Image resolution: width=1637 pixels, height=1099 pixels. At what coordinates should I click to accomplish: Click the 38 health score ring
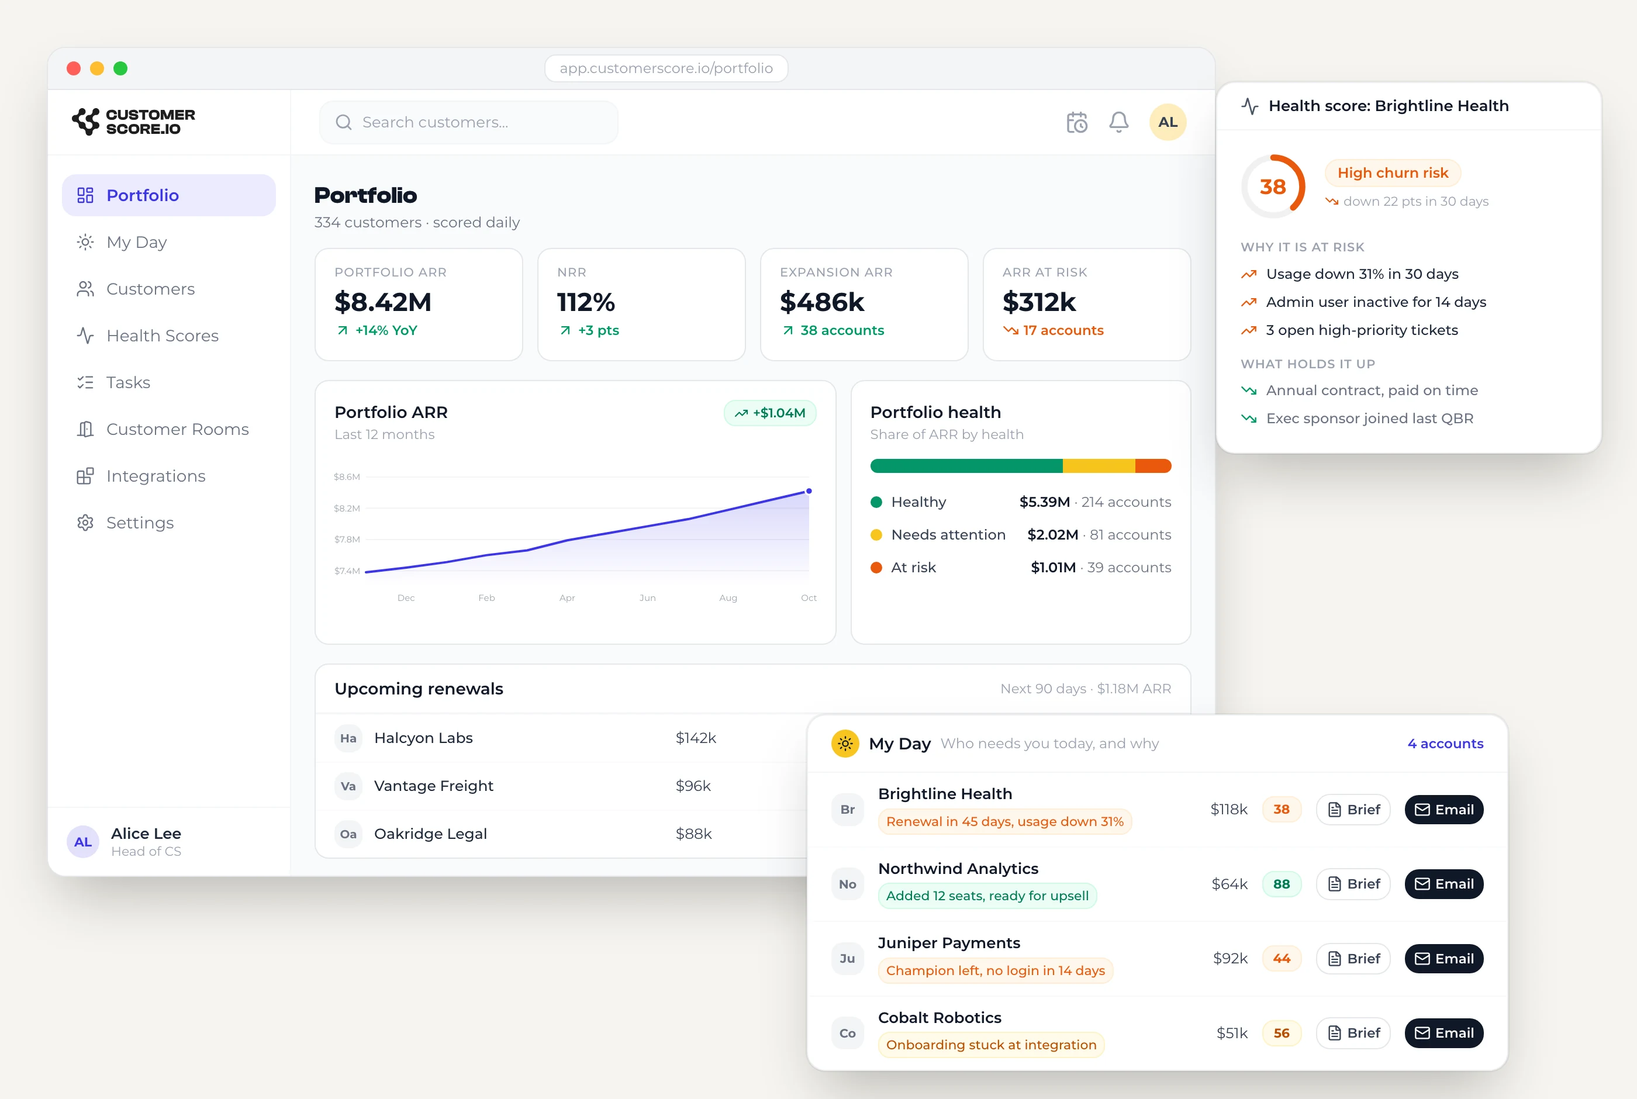coord(1273,186)
